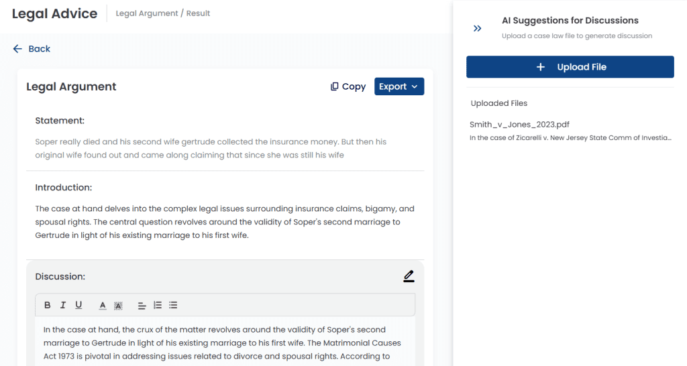Open the Export dropdown
This screenshot has width=687, height=366.
[399, 86]
